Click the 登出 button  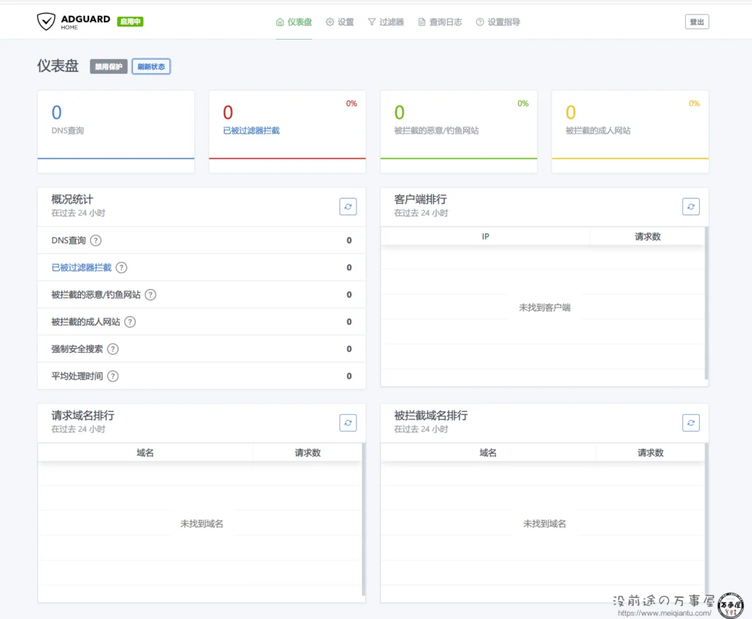click(697, 22)
